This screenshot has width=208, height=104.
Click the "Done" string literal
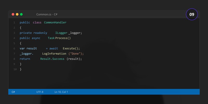tap(77, 54)
